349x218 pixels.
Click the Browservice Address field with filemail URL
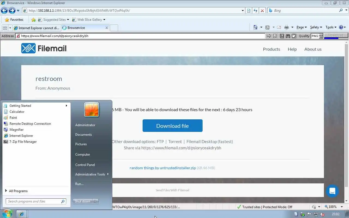(140, 36)
